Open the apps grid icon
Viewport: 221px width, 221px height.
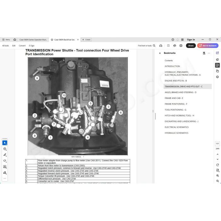coord(182,39)
